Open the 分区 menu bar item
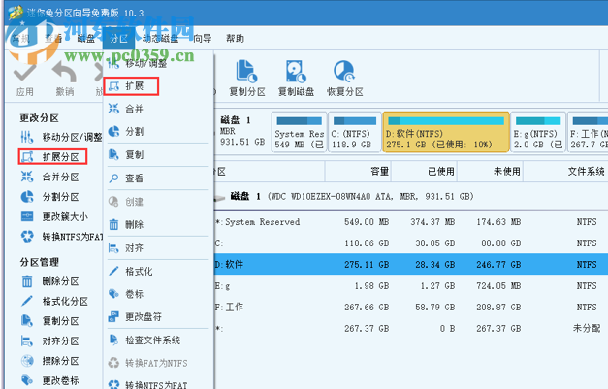608x389 pixels. tap(119, 39)
